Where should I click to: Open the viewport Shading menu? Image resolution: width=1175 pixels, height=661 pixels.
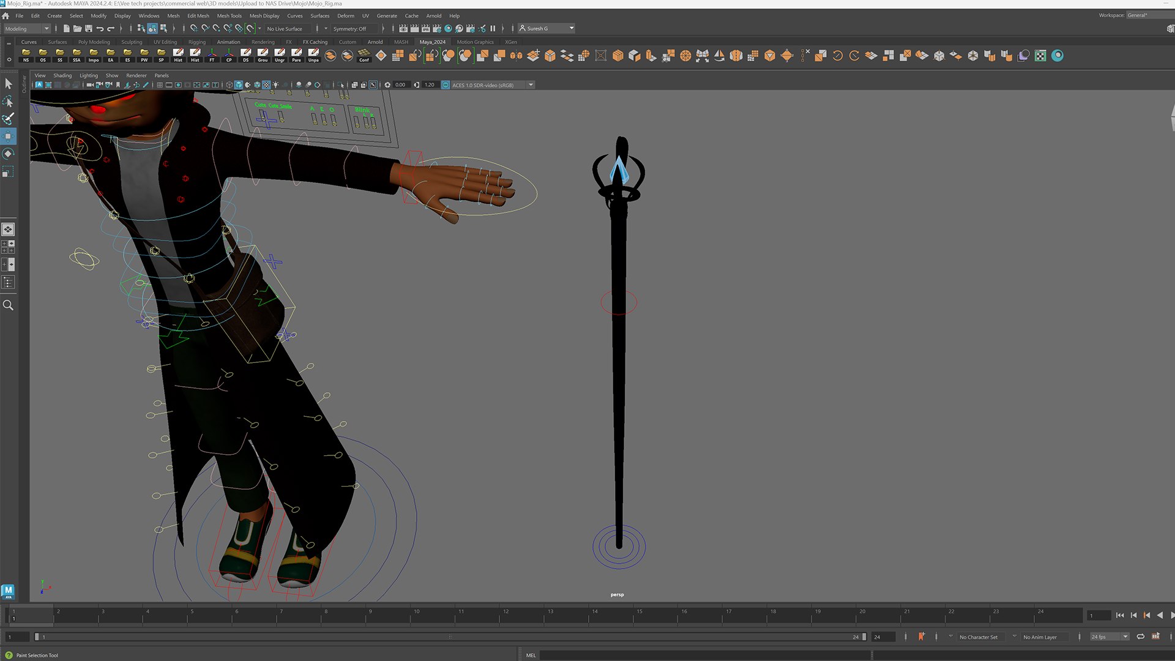62,76
